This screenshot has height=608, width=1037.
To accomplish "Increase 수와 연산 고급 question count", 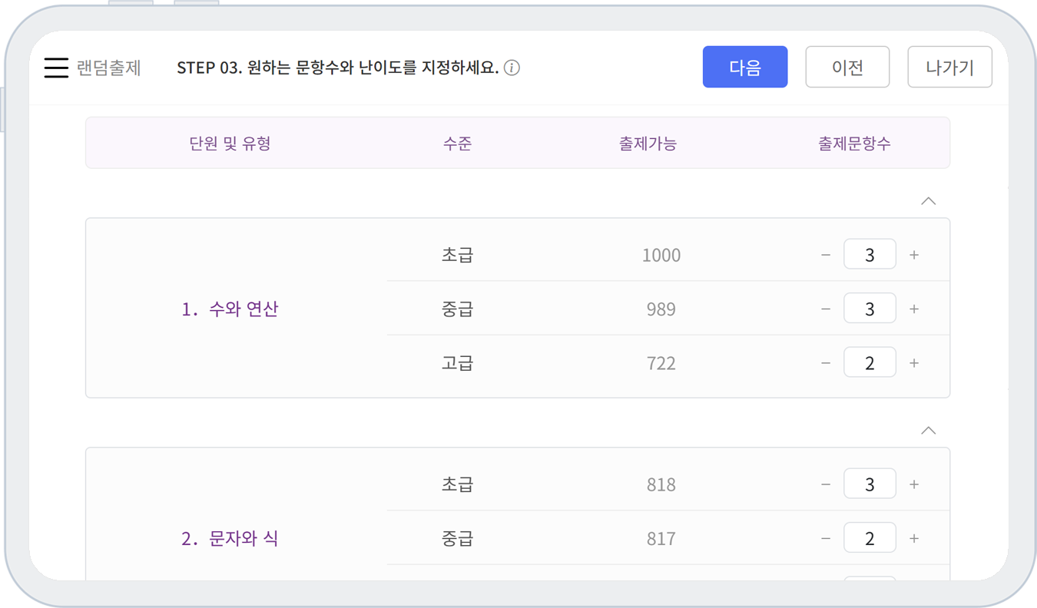I will [914, 363].
